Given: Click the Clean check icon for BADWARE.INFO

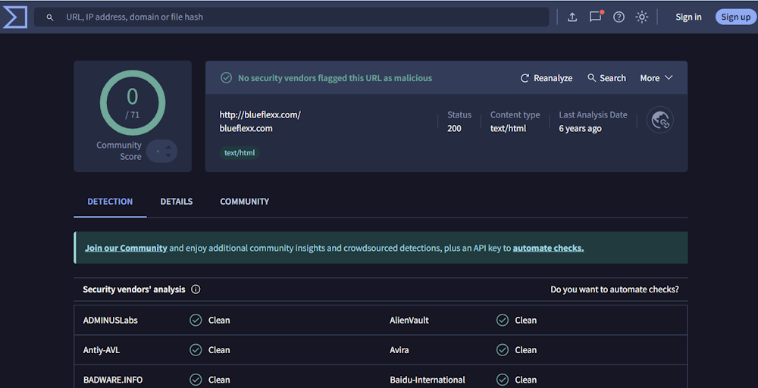Looking at the screenshot, I should pos(196,380).
